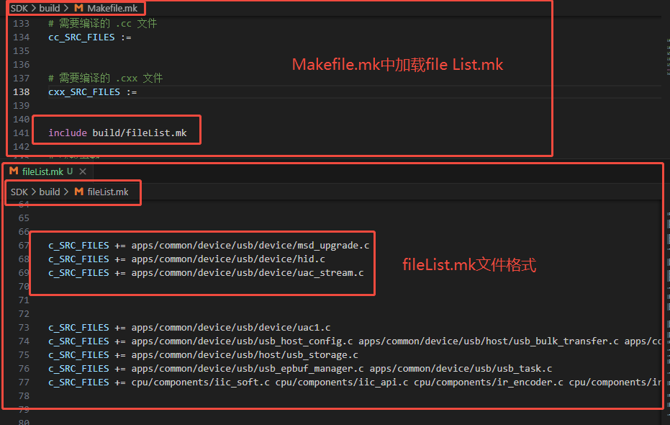
Task: Click usb_host_config.c path on line 74
Action: pyautogui.click(x=242, y=341)
